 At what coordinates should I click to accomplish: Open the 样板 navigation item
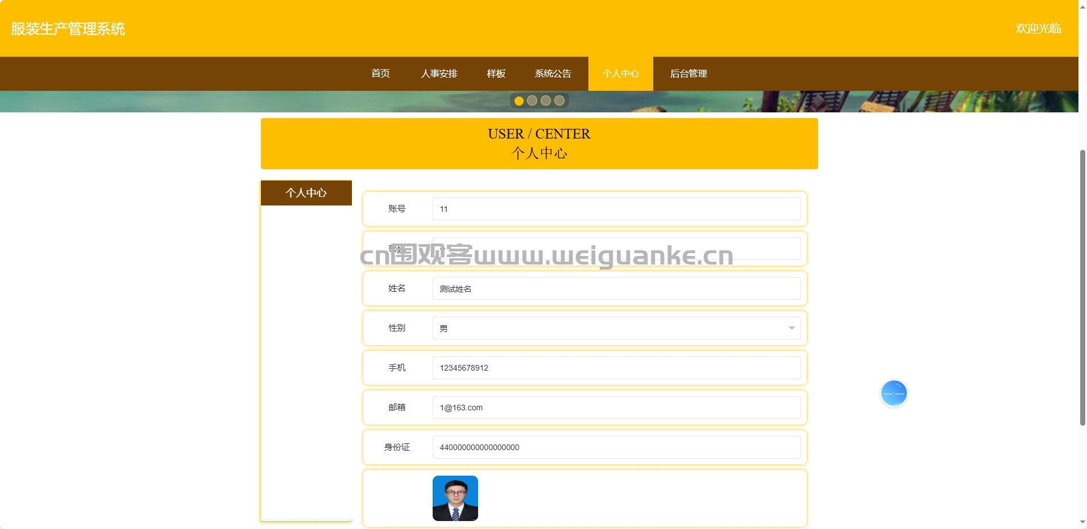(496, 74)
